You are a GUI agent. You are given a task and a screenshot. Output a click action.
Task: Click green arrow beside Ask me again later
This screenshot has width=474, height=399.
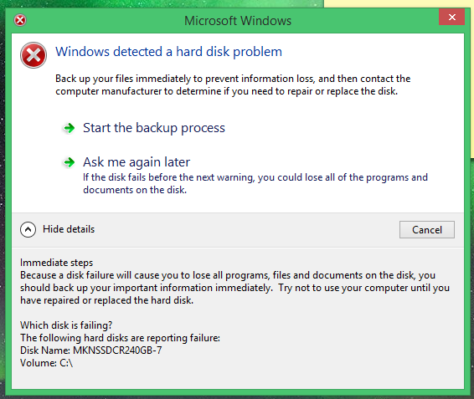pyautogui.click(x=70, y=162)
